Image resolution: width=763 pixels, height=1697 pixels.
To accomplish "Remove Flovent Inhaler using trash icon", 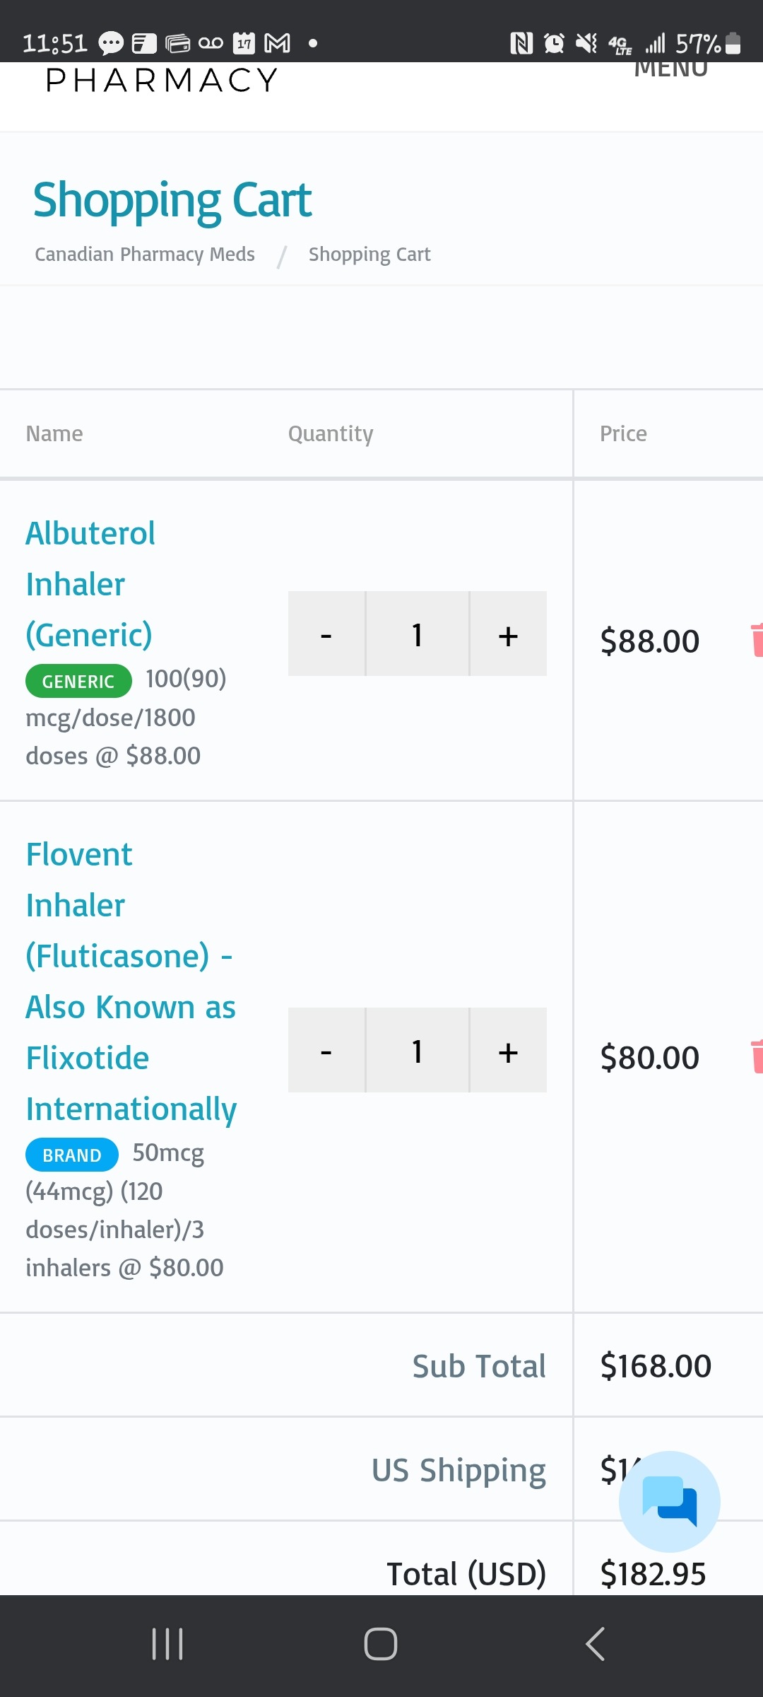I will [757, 1056].
